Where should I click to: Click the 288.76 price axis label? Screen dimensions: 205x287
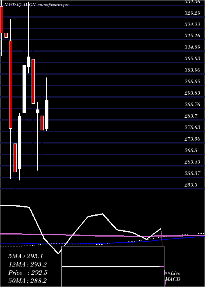(192, 105)
